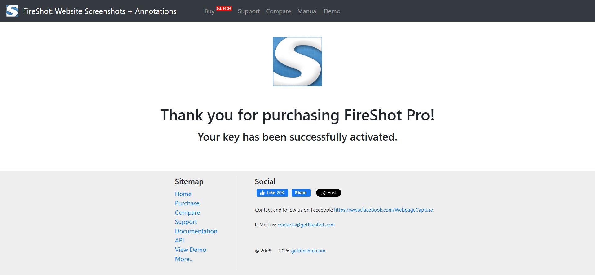Image resolution: width=595 pixels, height=275 pixels.
Task: Click the large FireShot S logo image
Action: (297, 62)
